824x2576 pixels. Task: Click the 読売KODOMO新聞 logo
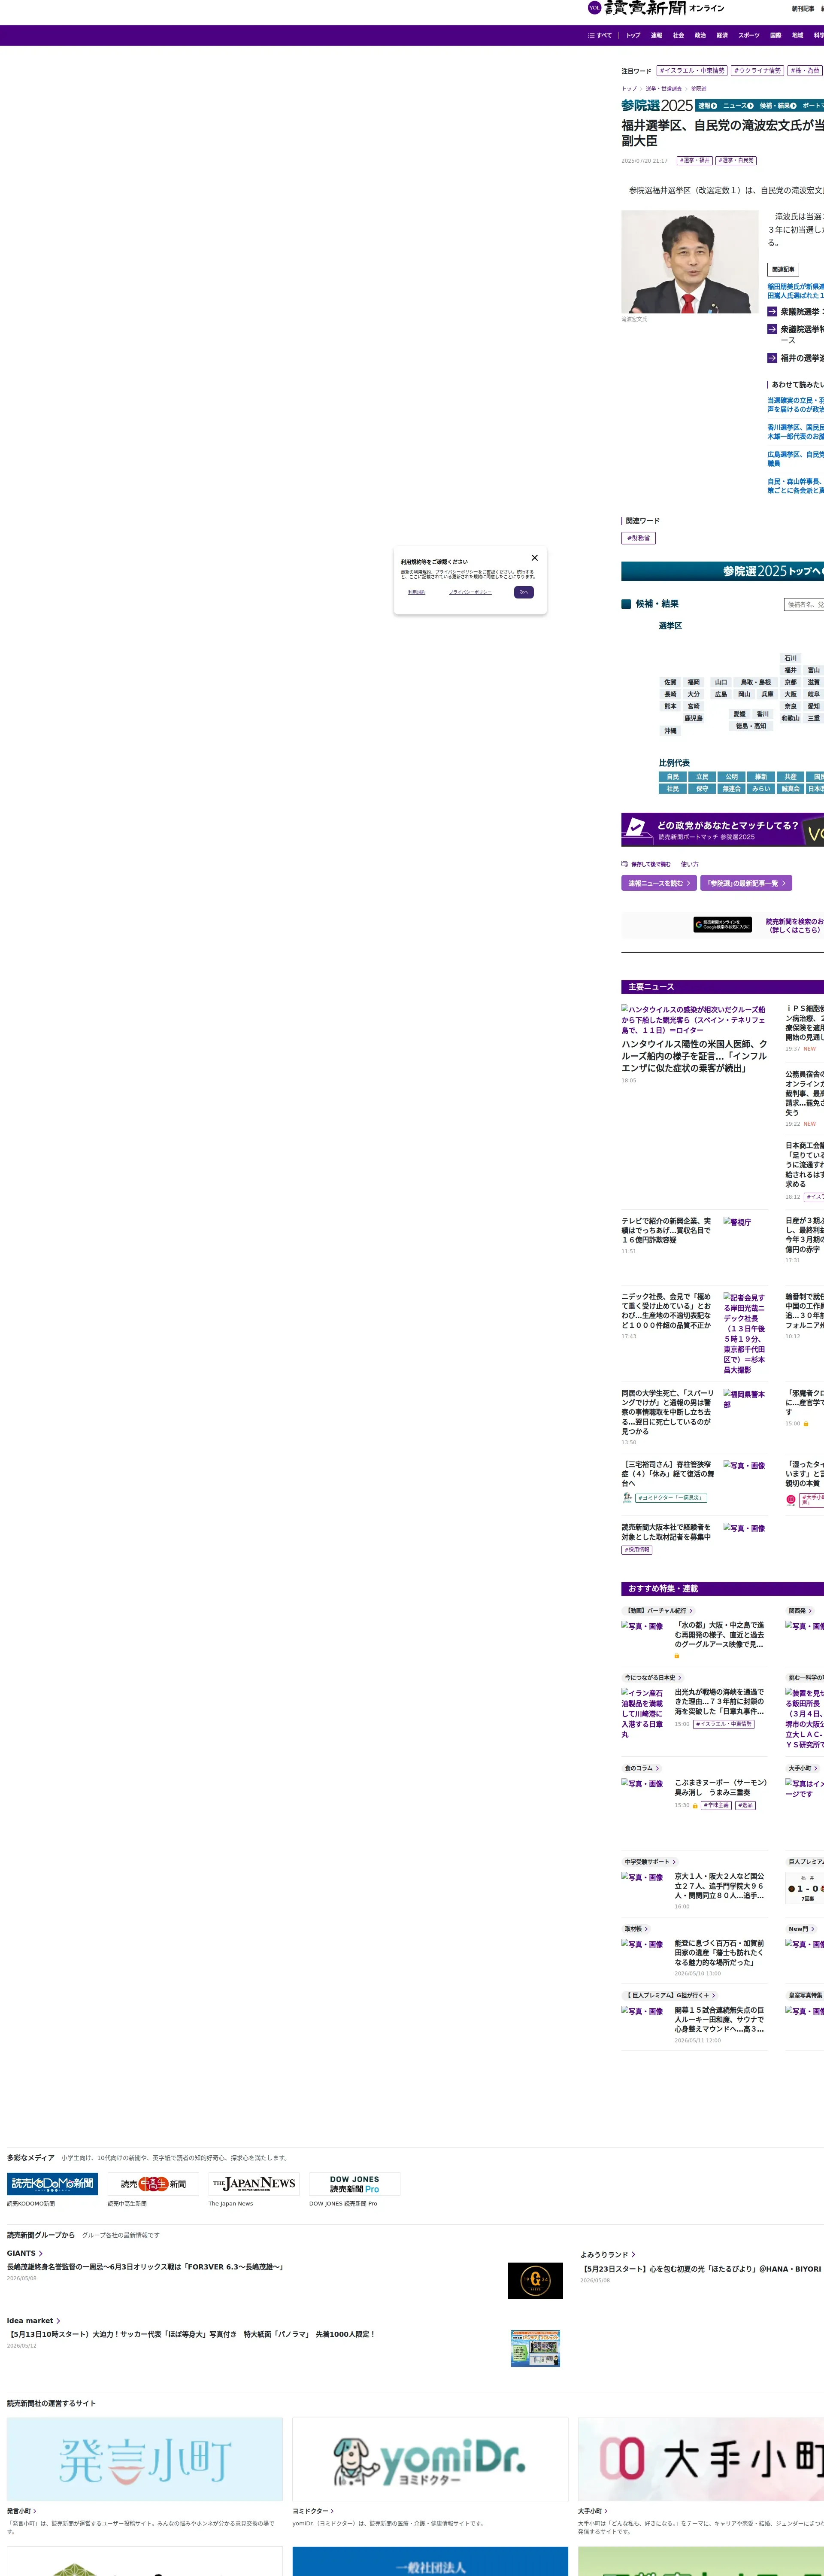point(52,2184)
